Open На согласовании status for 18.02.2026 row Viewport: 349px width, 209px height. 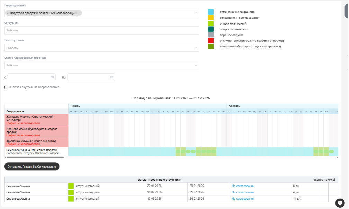click(x=243, y=192)
